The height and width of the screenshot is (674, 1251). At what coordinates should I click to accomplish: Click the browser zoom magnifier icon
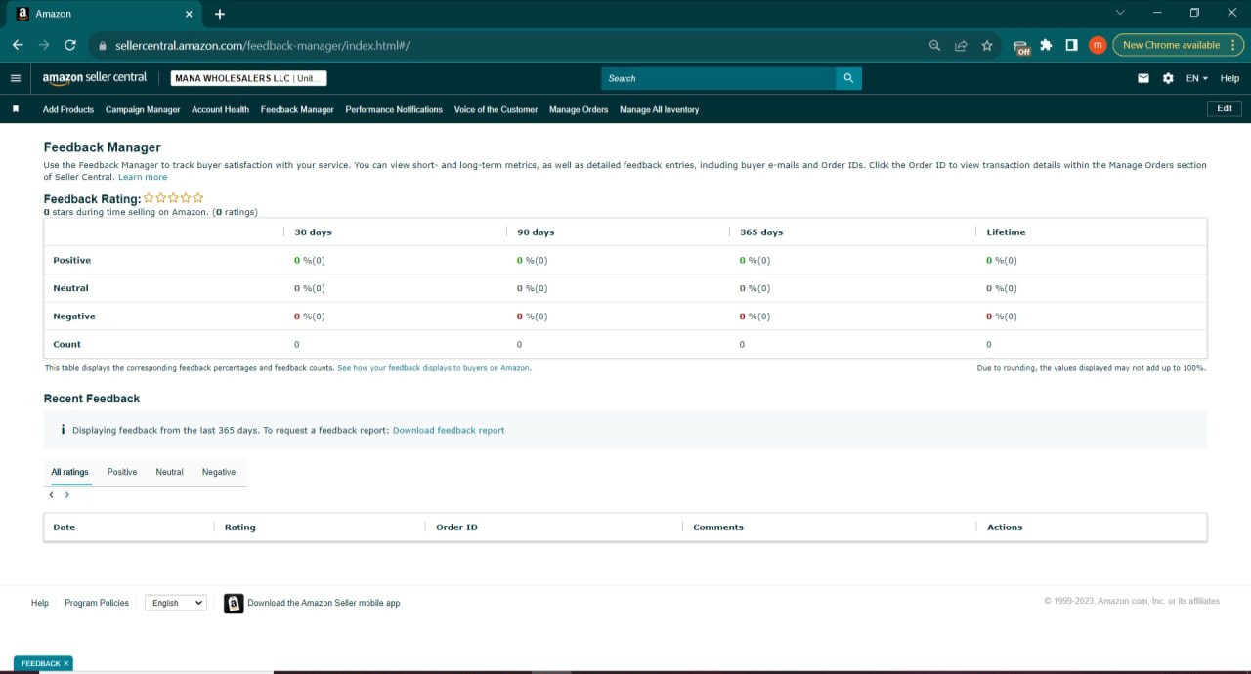click(x=934, y=45)
